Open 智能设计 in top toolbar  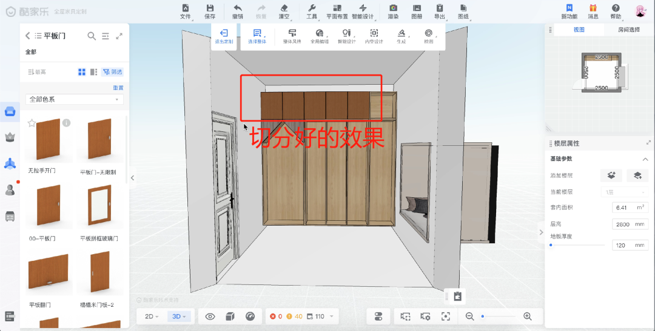click(363, 11)
